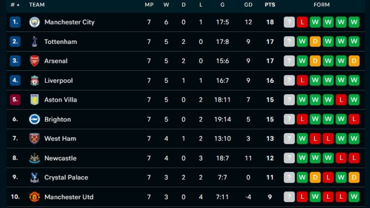This screenshot has height=208, width=370.
Task: Click Manchester City's red L form badge
Action: click(x=302, y=22)
